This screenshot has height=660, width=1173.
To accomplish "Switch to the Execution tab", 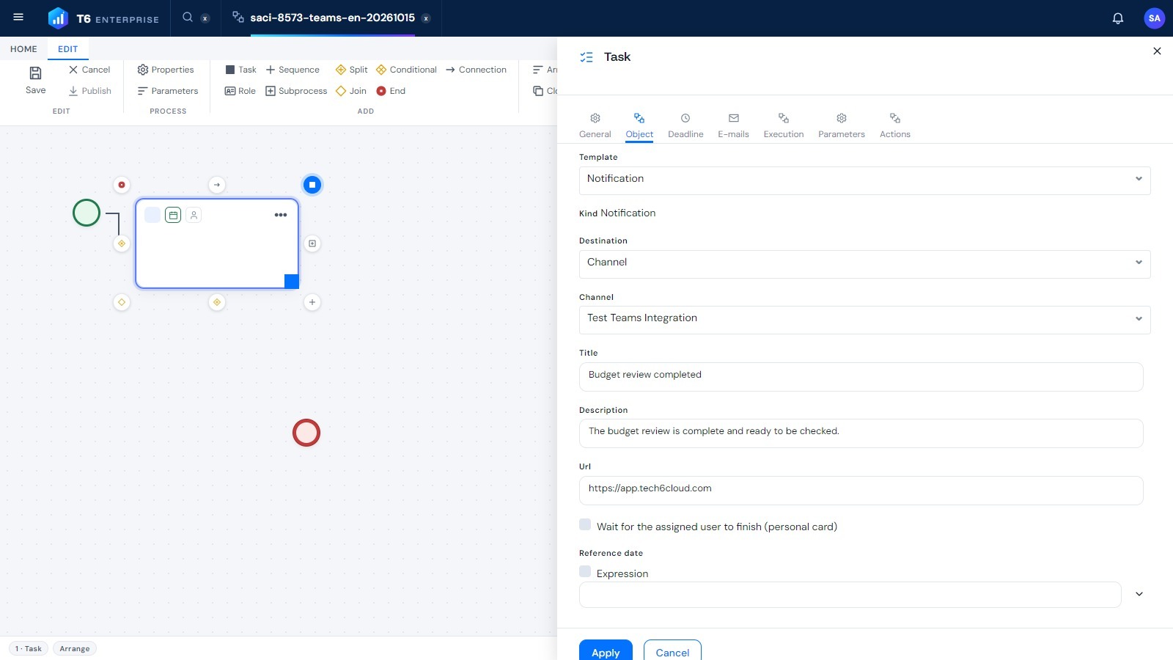I will point(784,125).
